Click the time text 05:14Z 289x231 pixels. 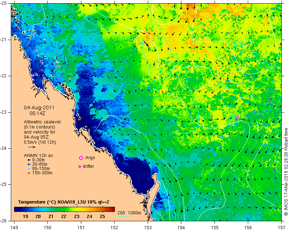click(x=38, y=113)
